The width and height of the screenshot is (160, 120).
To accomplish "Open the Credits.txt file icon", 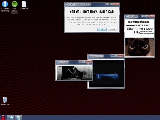I will coord(24,5).
